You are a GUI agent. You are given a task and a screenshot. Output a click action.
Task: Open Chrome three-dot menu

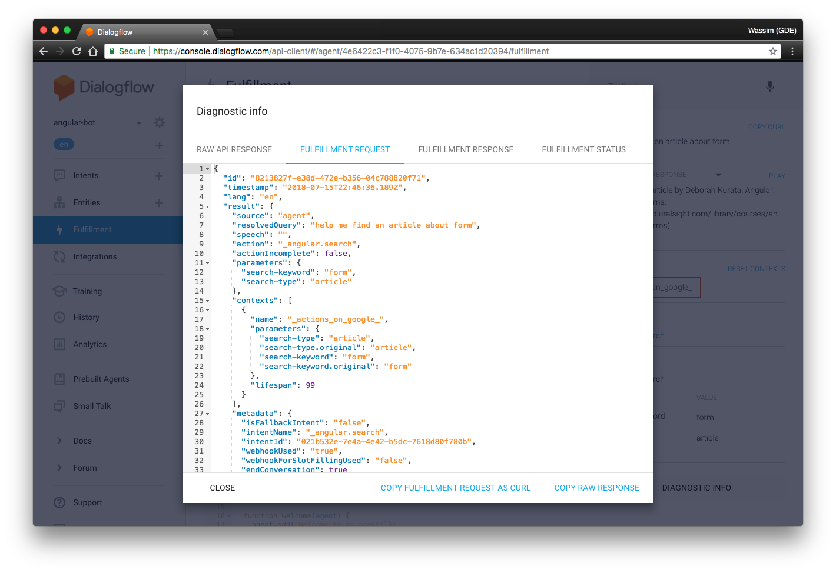click(792, 51)
